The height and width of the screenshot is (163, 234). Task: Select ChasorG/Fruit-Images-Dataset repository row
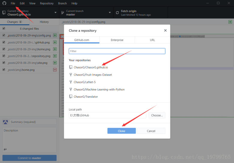point(117,75)
